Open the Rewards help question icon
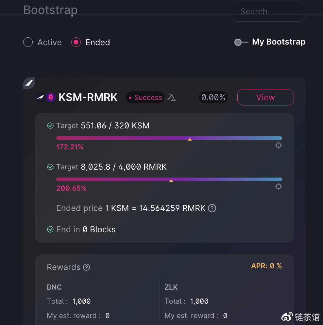Image resolution: width=323 pixels, height=325 pixels. click(86, 267)
